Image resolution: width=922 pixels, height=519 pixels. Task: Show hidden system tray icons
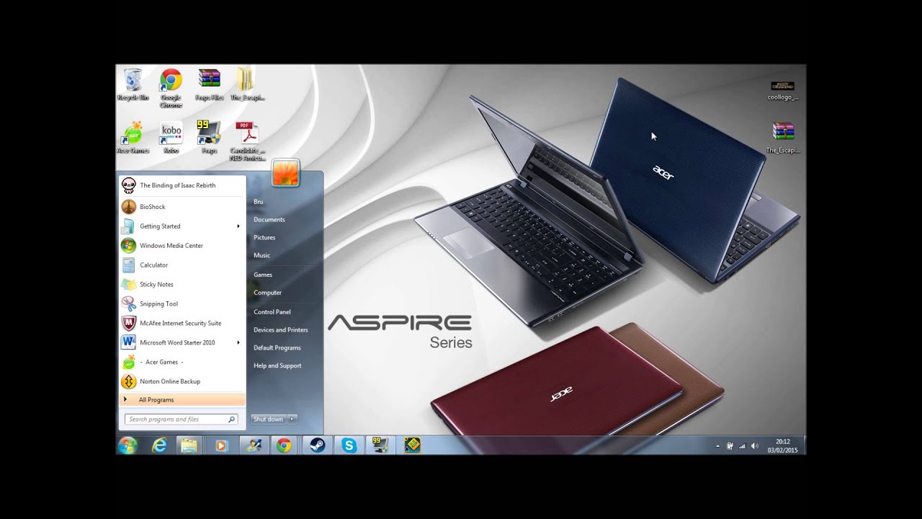tap(717, 446)
